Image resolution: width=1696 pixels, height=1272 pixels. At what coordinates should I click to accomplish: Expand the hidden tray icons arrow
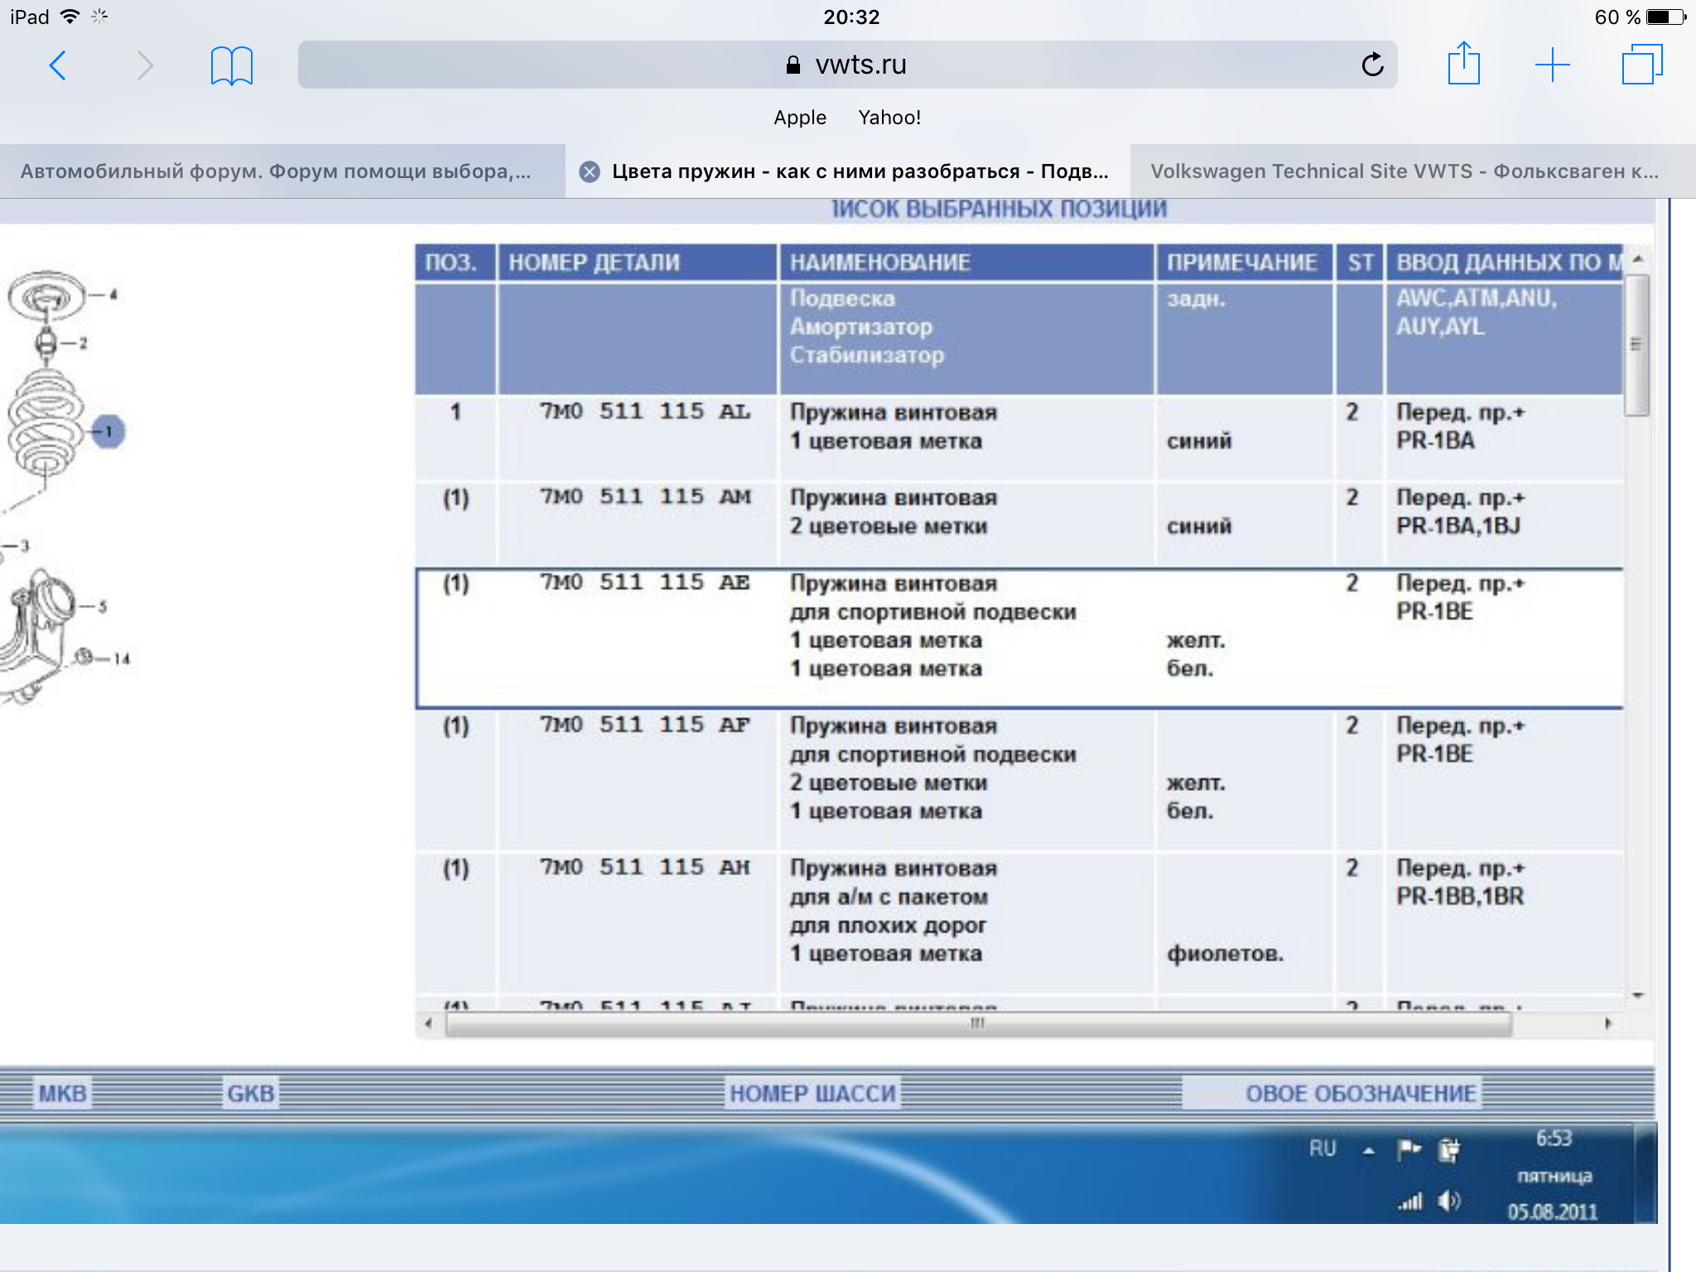[x=1368, y=1150]
